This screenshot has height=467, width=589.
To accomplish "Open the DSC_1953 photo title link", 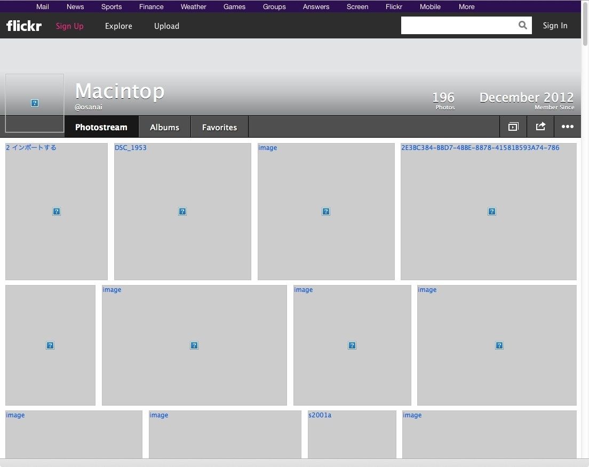I will click(130, 148).
